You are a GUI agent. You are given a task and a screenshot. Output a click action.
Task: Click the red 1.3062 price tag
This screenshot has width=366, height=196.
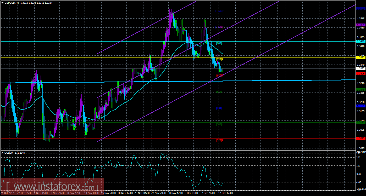tap(361, 138)
